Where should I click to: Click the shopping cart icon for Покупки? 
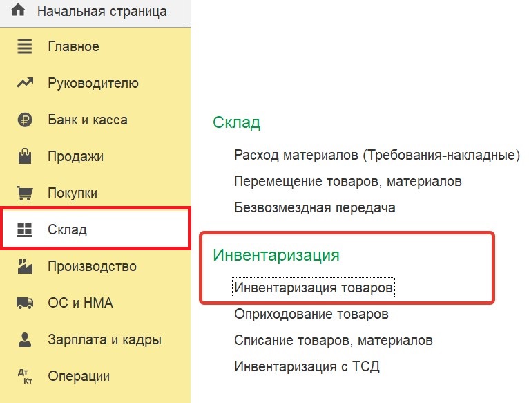(25, 193)
